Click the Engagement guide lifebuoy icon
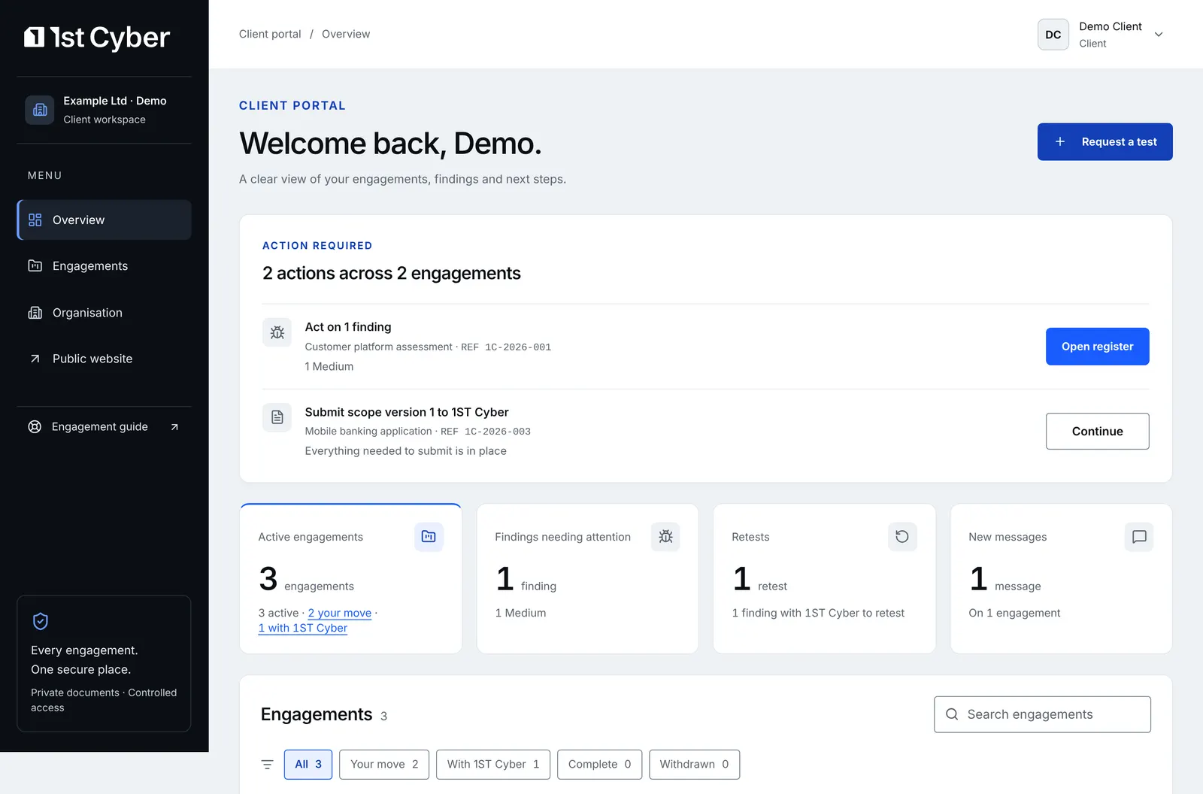The height and width of the screenshot is (794, 1203). click(x=35, y=426)
